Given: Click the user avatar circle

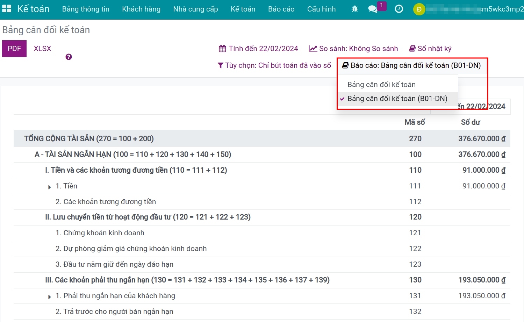Looking at the screenshot, I should (x=419, y=9).
